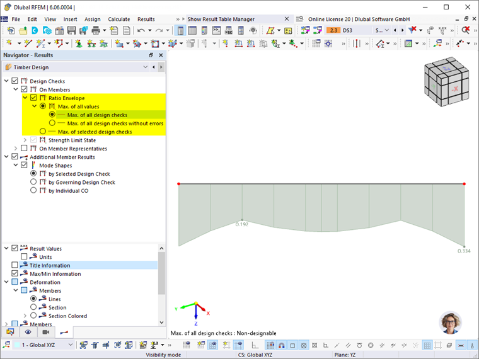Click the crosshair grid icon in second toolbar
Viewport: 479px width, 359px height.
tap(328, 43)
